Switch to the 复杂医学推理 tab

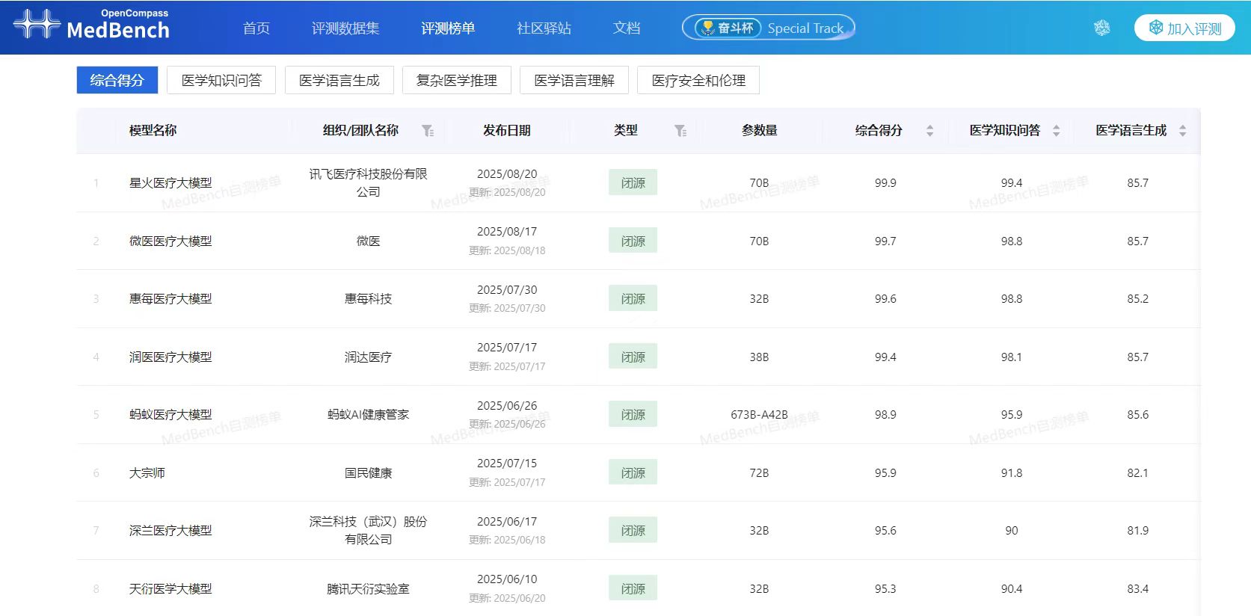456,80
